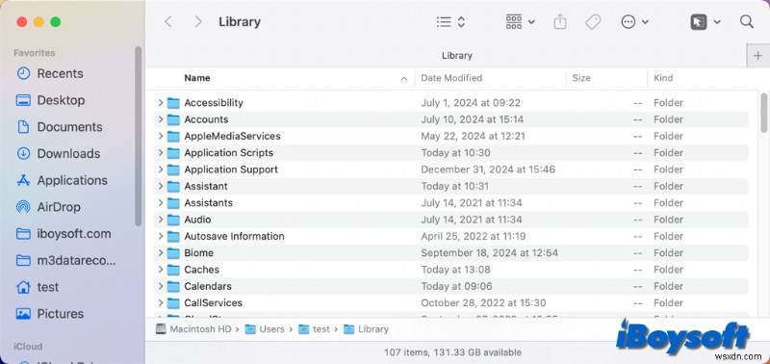Screen dimensions: 770x364
Task: Expand the AppleMediaServices folder
Action: coord(161,136)
